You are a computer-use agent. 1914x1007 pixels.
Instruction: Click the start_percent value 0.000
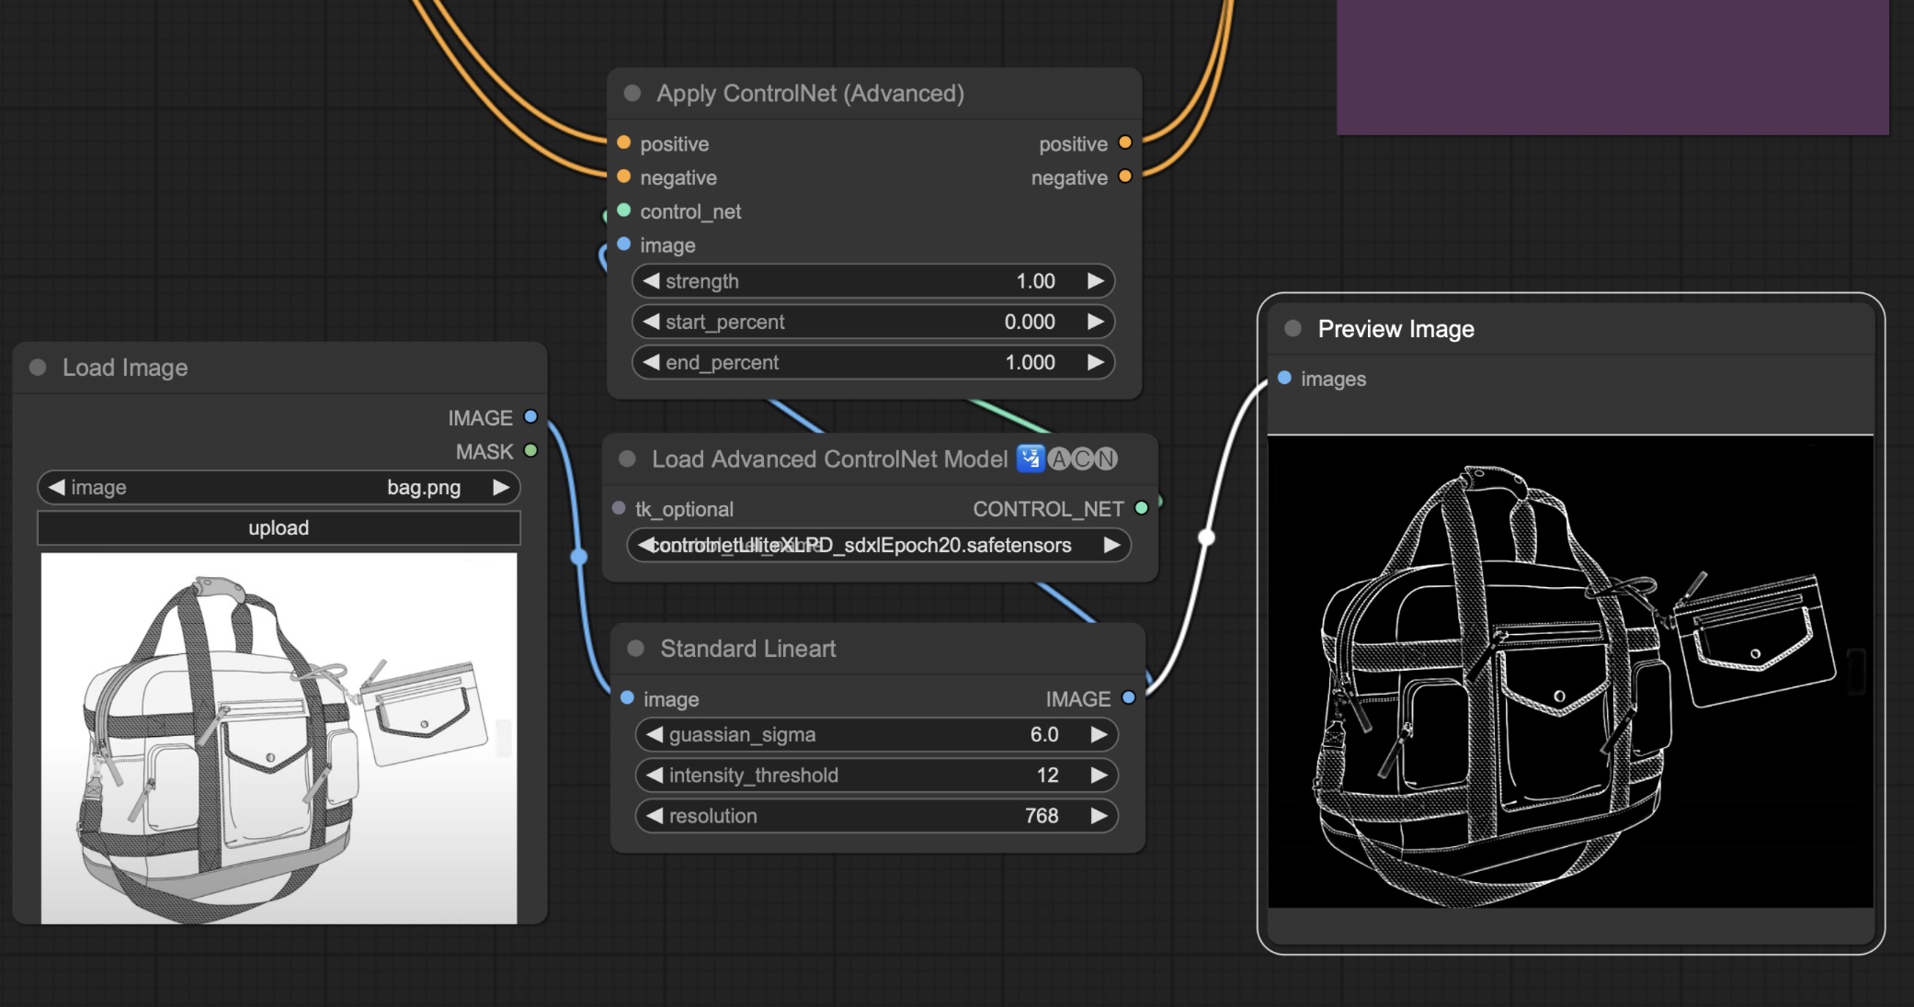pyautogui.click(x=1030, y=322)
